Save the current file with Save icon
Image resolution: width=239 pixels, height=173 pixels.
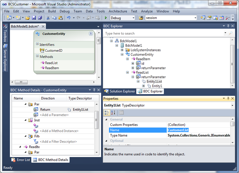pyautogui.click(x=34, y=18)
